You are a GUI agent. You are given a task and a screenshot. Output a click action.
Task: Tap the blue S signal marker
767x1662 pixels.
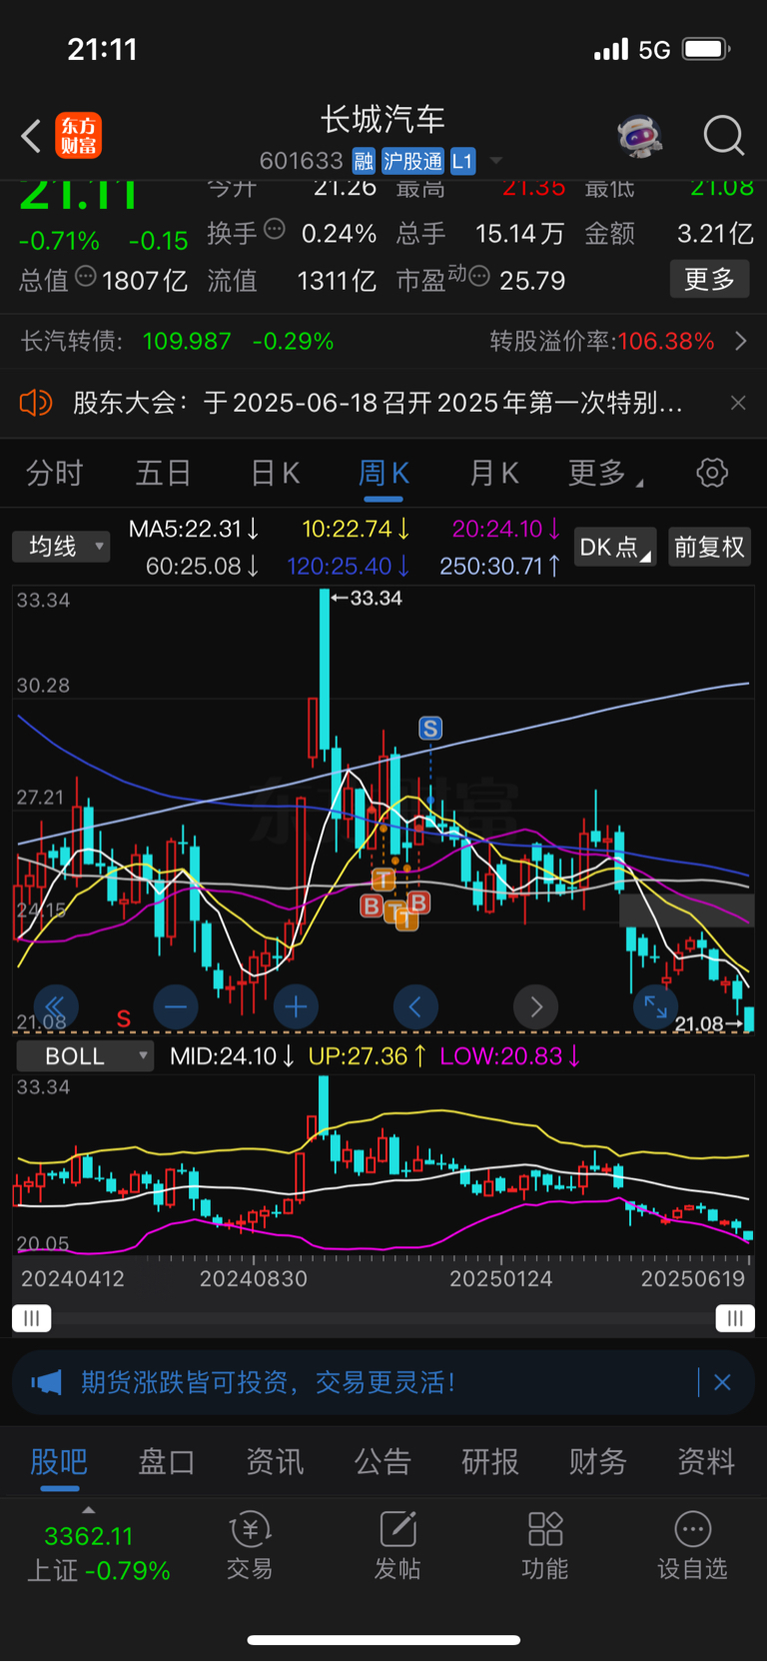[430, 729]
